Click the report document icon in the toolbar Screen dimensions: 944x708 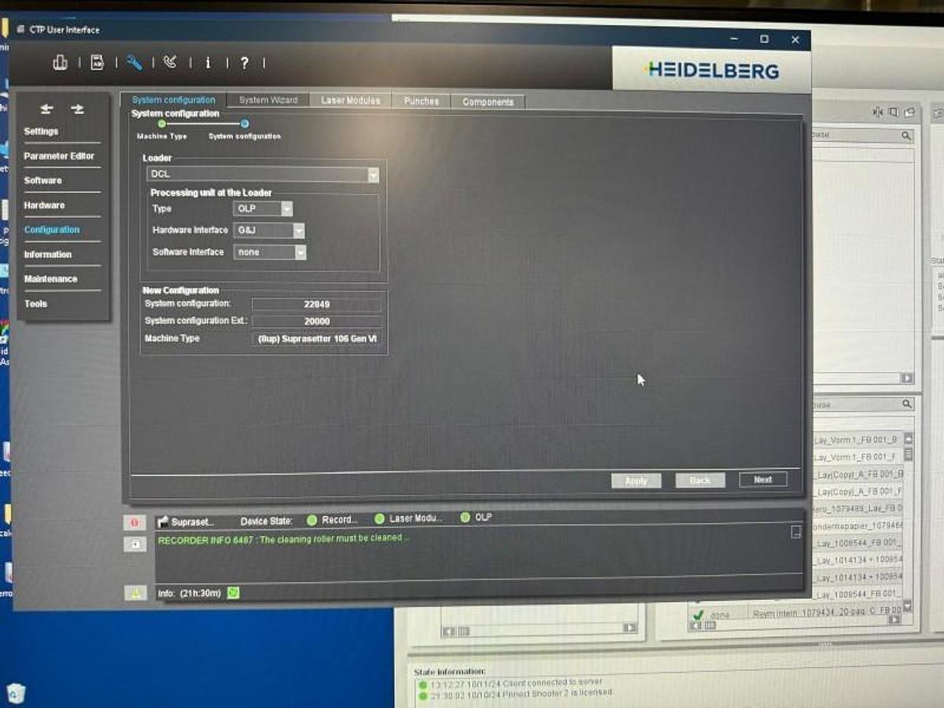96,63
